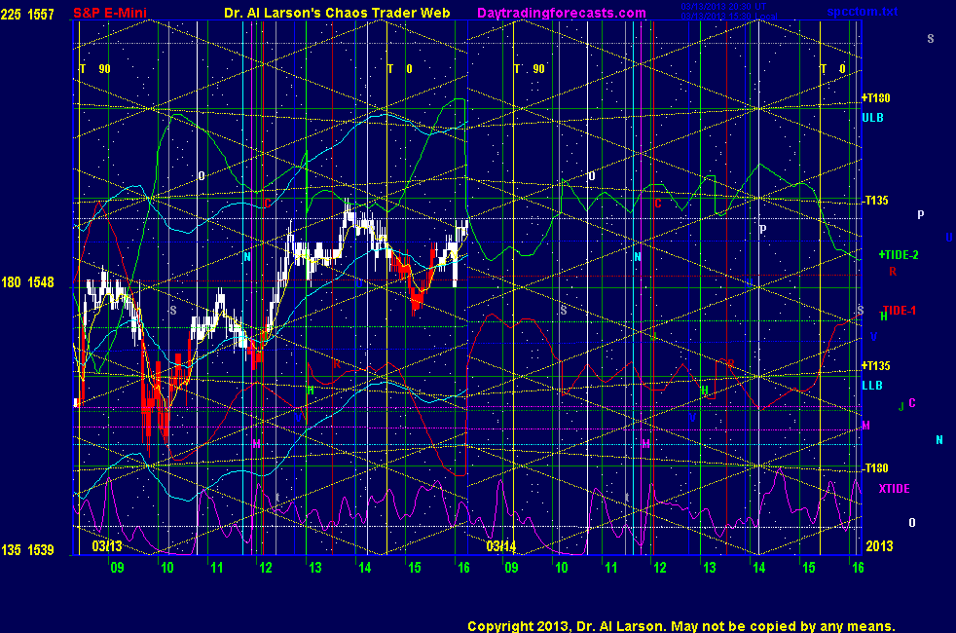Image resolution: width=956 pixels, height=633 pixels.
Task: Click the 03/14 date label on time axis
Action: click(500, 546)
